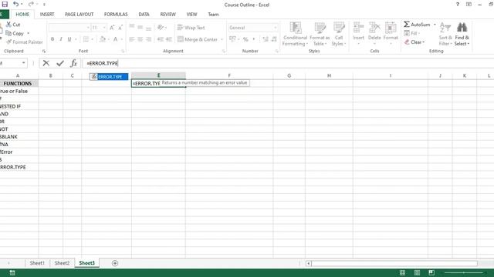Open the font color swatch
Screen dimensions: 494x277
click(115, 39)
